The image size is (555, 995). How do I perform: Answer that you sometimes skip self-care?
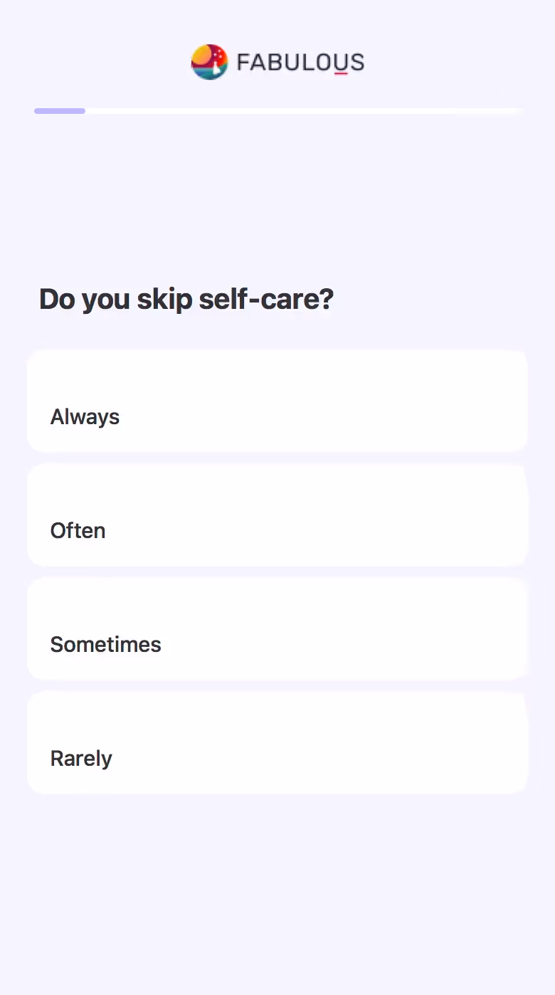[x=277, y=628]
